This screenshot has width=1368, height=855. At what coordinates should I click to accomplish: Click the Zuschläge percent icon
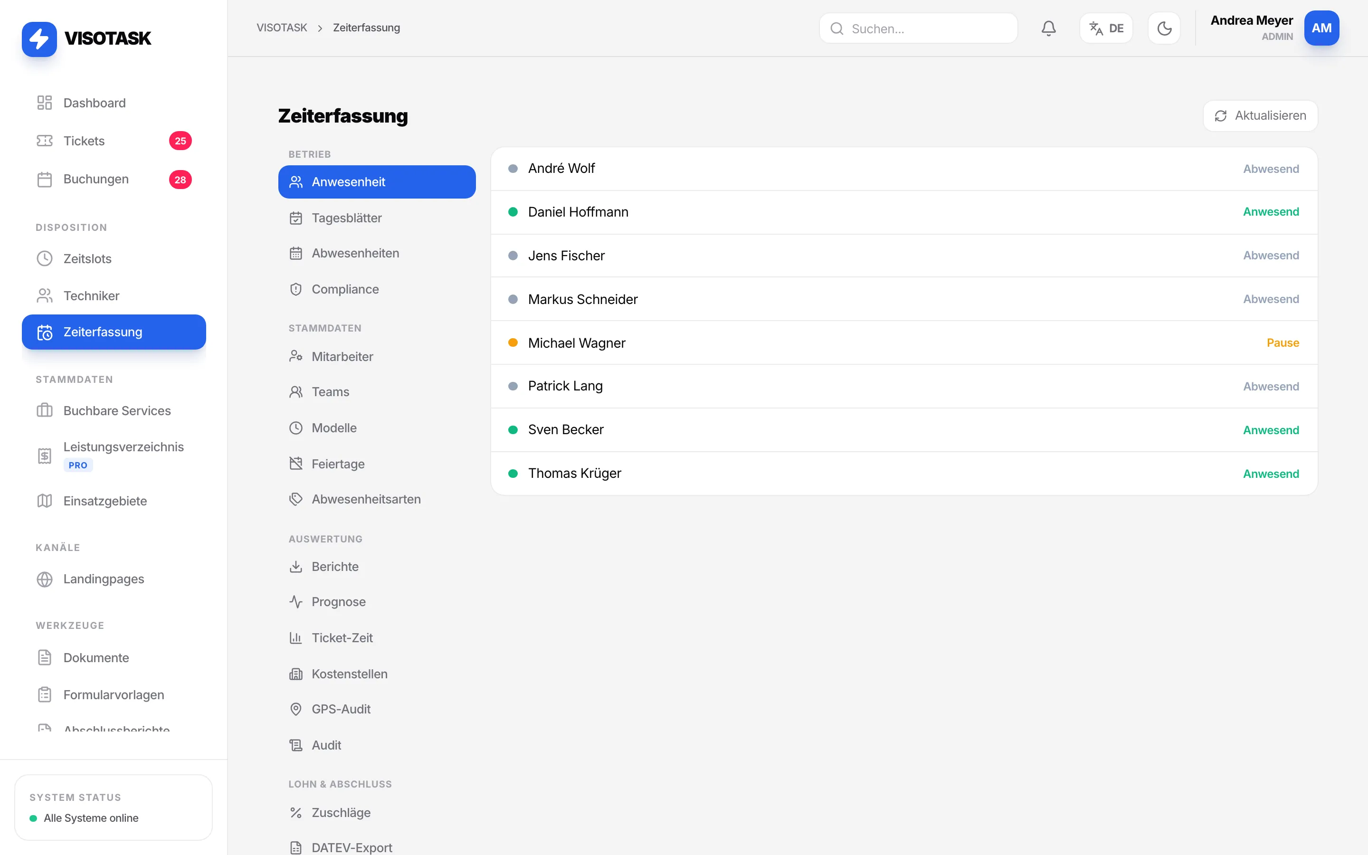pyautogui.click(x=295, y=813)
